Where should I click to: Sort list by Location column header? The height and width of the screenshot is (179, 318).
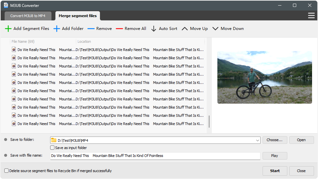coord(84,41)
